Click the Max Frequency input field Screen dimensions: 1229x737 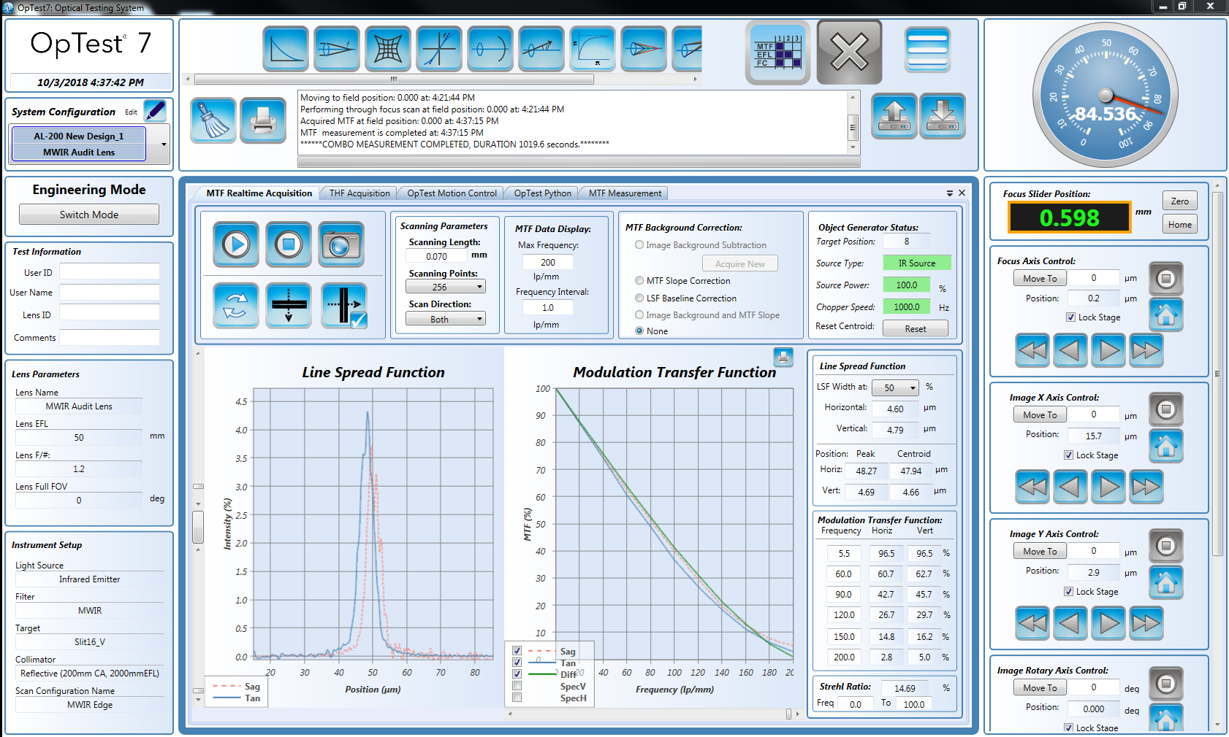(548, 262)
